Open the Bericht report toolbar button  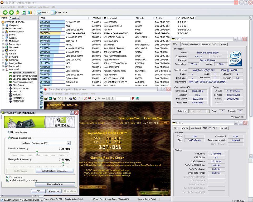coord(43,12)
